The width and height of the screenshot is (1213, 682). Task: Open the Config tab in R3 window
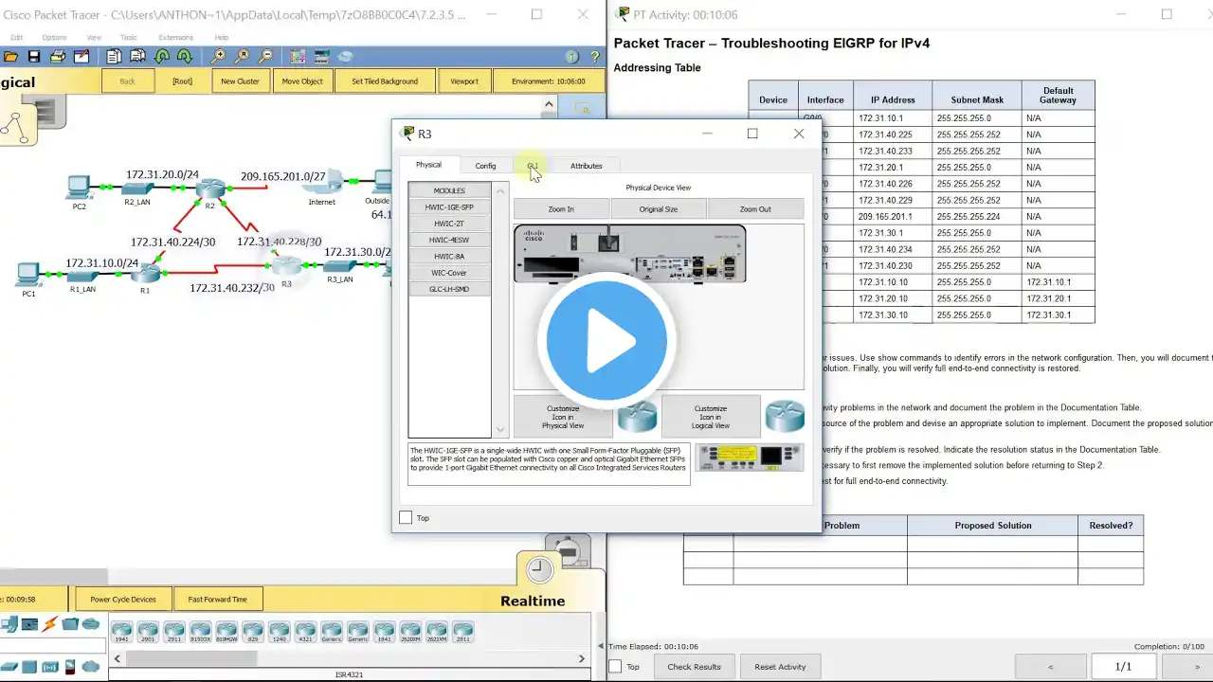pos(485,166)
